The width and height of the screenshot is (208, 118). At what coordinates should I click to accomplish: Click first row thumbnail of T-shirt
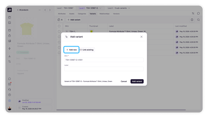pyautogui.click(x=91, y=32)
